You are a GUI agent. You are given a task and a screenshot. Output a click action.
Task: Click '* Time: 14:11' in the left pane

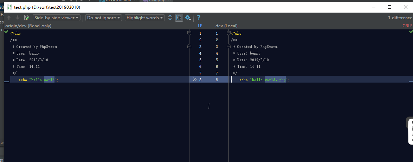[26, 66]
